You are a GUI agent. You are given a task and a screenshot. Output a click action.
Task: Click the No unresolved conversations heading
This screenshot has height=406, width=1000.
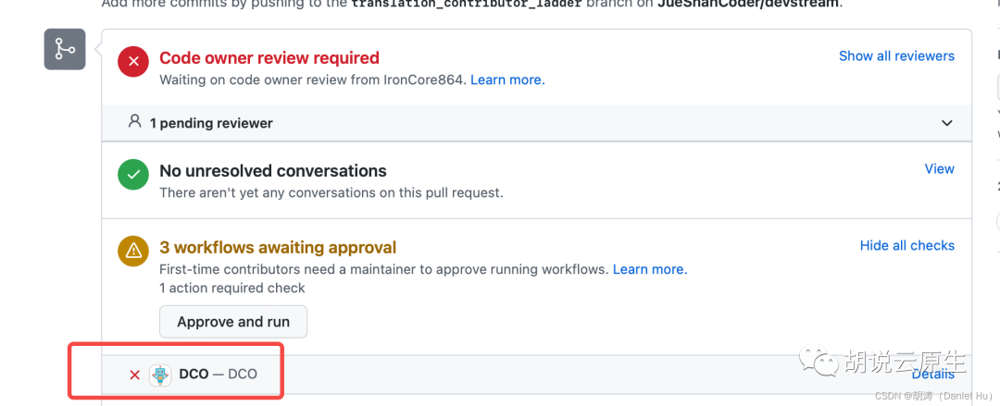(x=273, y=171)
